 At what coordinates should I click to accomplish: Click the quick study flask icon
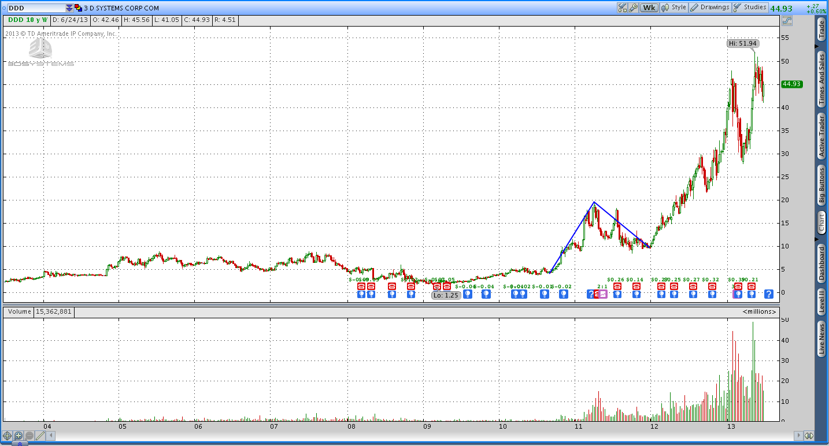[x=623, y=8]
